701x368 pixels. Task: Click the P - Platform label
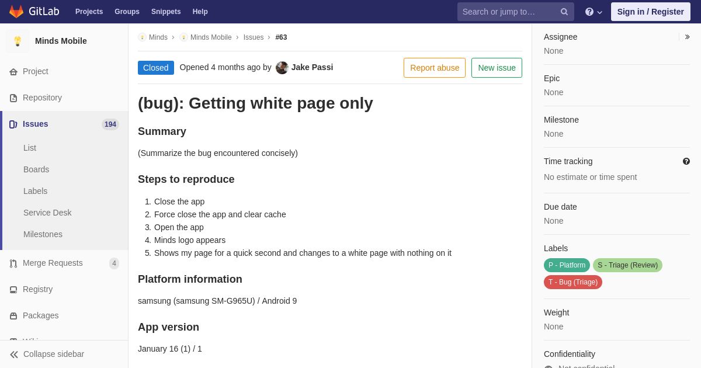click(567, 265)
